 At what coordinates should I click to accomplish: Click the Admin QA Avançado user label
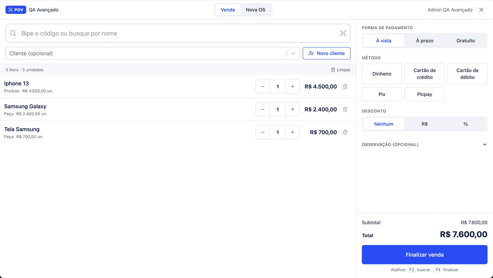tap(450, 10)
